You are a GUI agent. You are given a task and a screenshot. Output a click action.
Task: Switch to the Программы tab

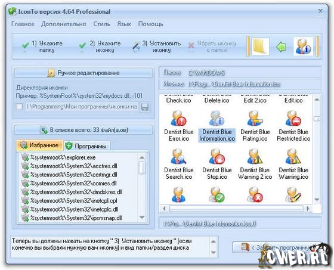point(86,146)
